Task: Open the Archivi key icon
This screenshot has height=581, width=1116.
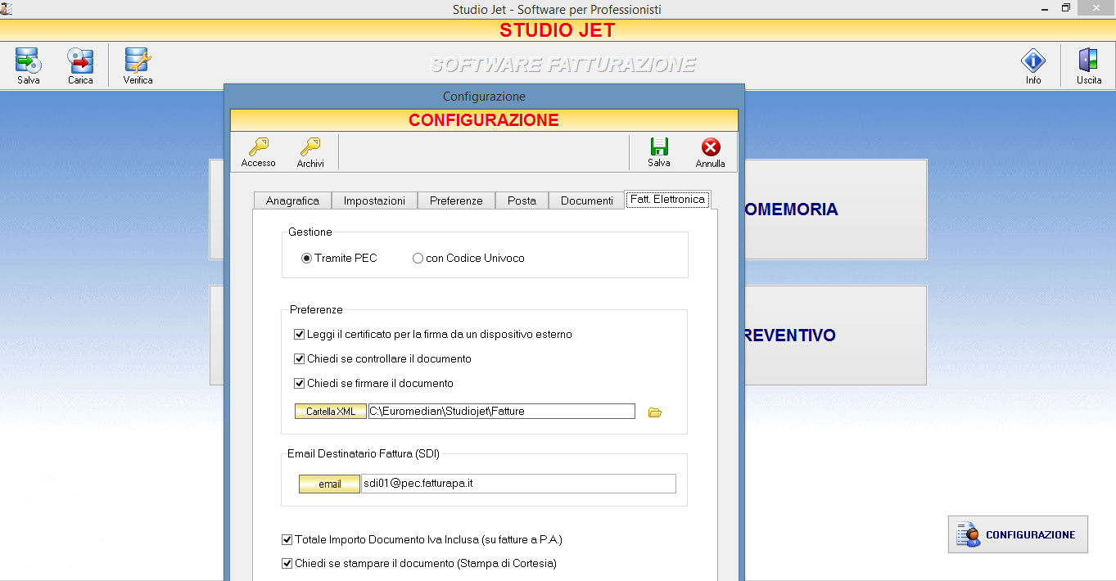Action: pos(310,146)
